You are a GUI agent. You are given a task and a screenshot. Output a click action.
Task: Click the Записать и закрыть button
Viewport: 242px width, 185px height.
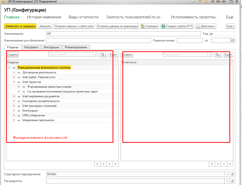(x=20, y=26)
